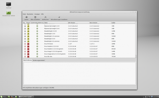Click inside the description text area
Image resolution: width=159 pixels, height=98 pixels.
pos(79,73)
